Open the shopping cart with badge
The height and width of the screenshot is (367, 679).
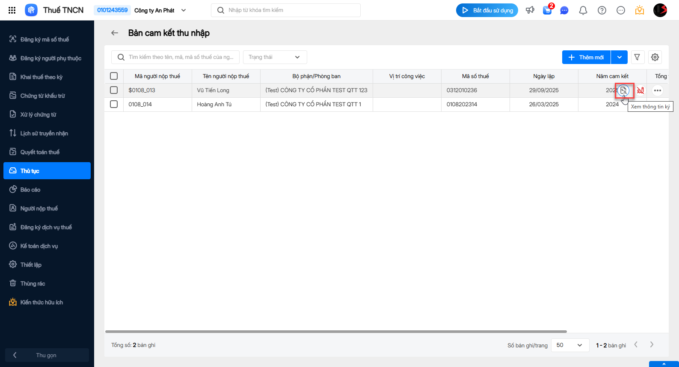point(548,10)
